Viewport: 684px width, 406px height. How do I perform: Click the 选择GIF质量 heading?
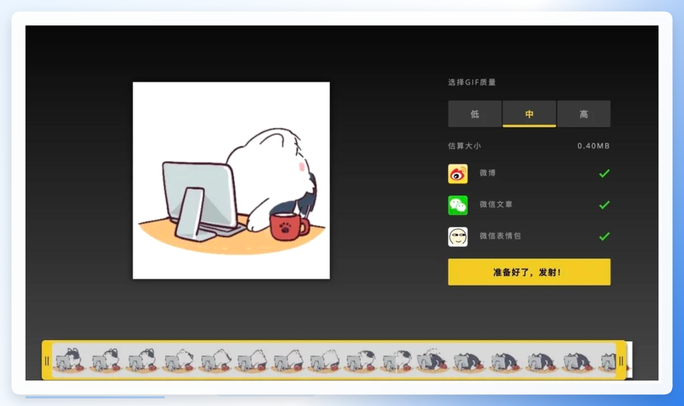click(x=472, y=82)
